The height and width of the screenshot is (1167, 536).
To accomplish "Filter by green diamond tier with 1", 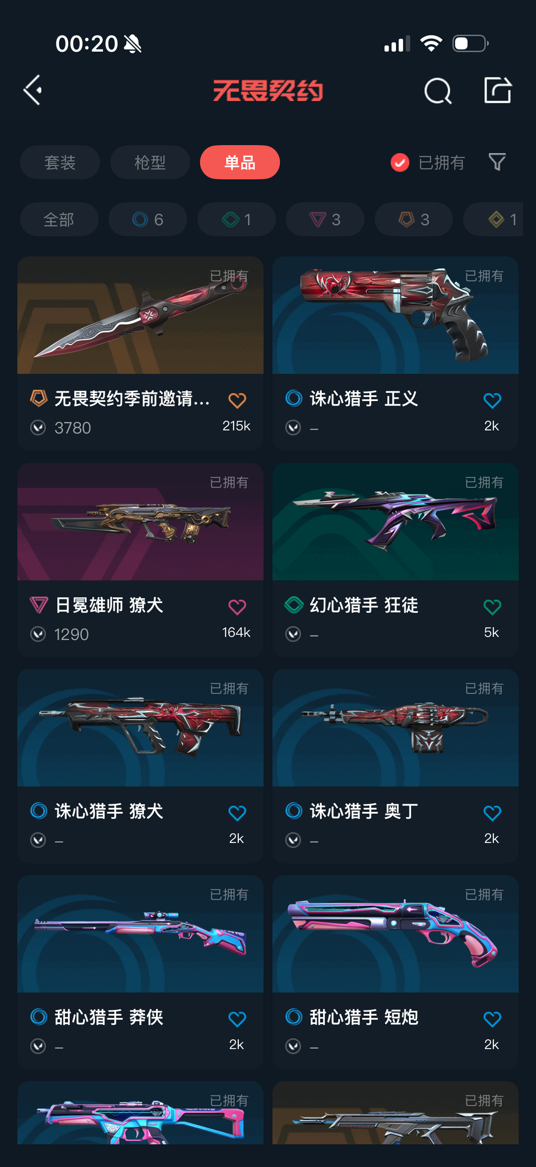I will [x=237, y=219].
